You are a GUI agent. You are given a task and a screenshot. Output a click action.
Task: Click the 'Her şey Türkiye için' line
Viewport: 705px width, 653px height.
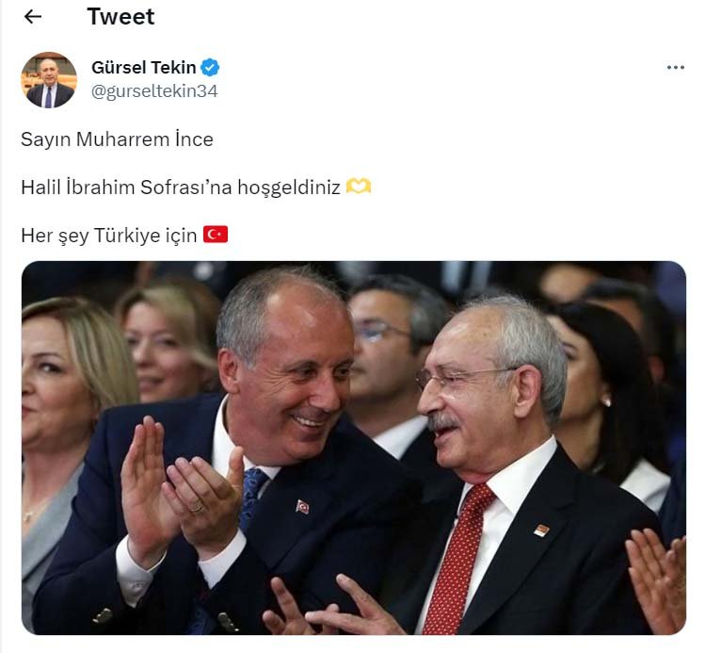(109, 235)
